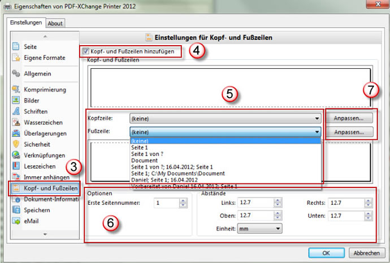Close the printer properties dialog
The width and height of the screenshot is (390, 263).
tap(378, 4)
